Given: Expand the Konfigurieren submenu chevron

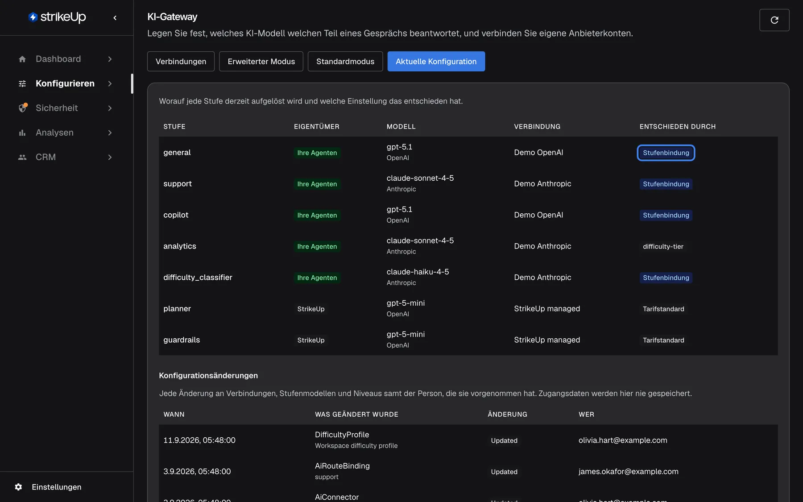Looking at the screenshot, I should point(110,83).
